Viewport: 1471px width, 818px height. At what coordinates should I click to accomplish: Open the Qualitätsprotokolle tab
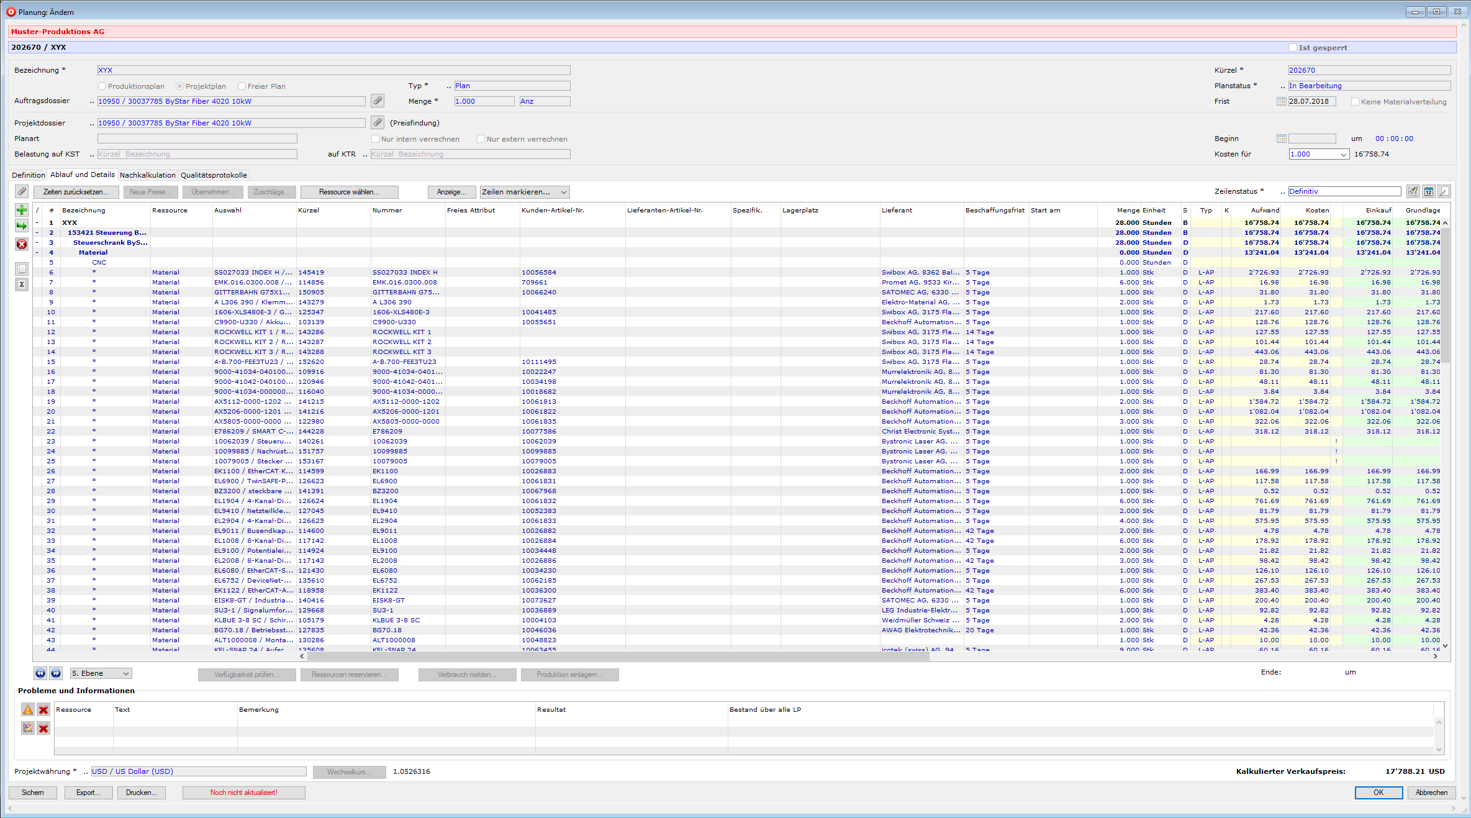(214, 175)
